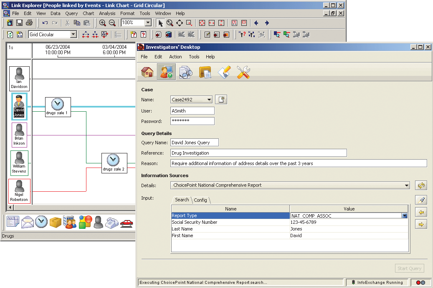Pick the red car icon in the palette
433x288 pixels.
click(127, 223)
